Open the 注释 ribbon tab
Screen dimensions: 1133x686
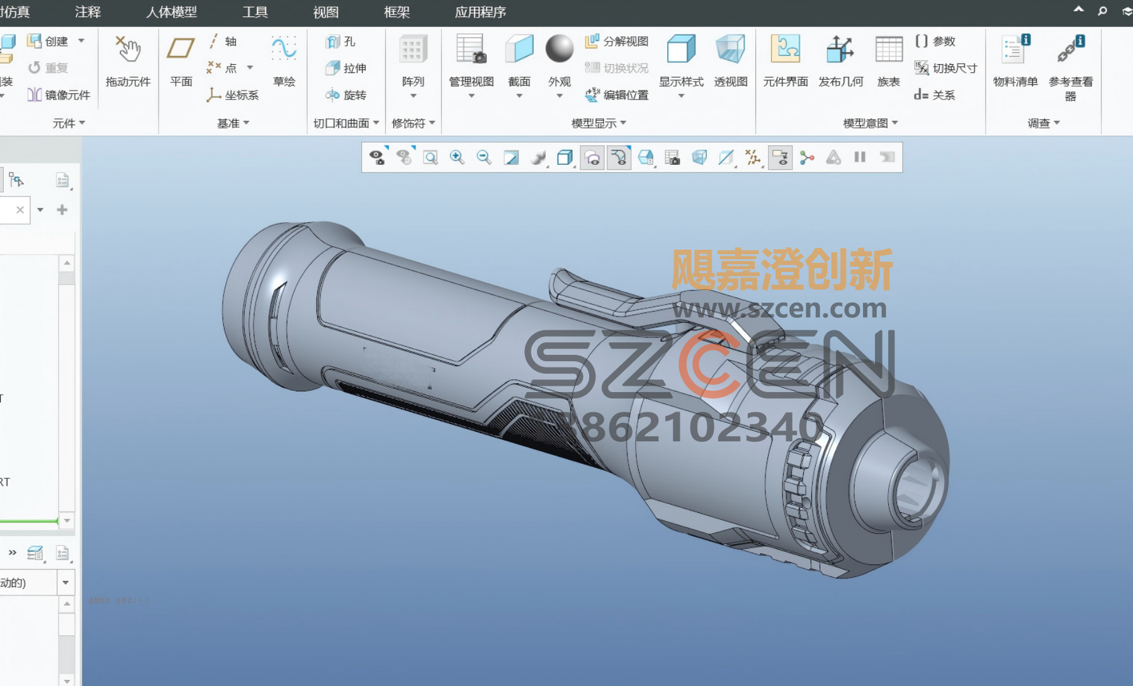click(x=87, y=12)
